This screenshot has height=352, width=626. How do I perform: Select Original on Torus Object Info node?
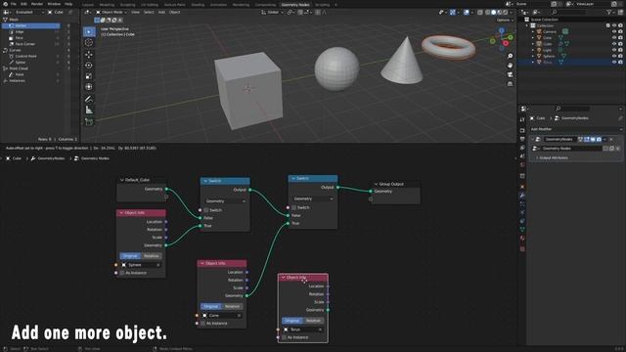[292, 321]
